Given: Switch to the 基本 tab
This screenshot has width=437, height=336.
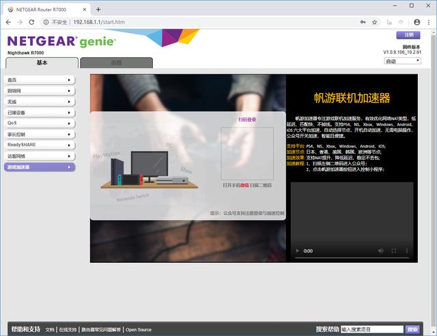Looking at the screenshot, I should pyautogui.click(x=42, y=63).
